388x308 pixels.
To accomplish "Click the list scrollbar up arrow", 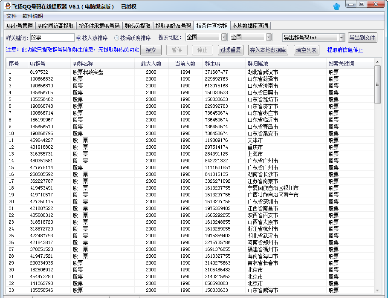I will click(x=377, y=62).
